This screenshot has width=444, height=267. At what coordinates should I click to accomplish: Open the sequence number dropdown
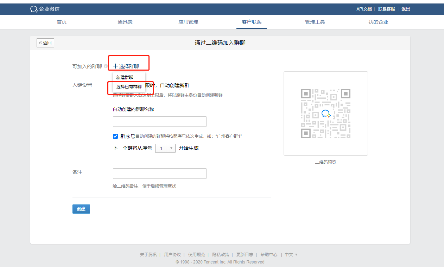click(x=165, y=148)
